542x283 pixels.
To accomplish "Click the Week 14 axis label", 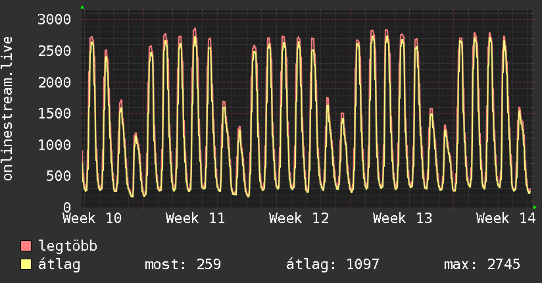I will click(x=506, y=219).
